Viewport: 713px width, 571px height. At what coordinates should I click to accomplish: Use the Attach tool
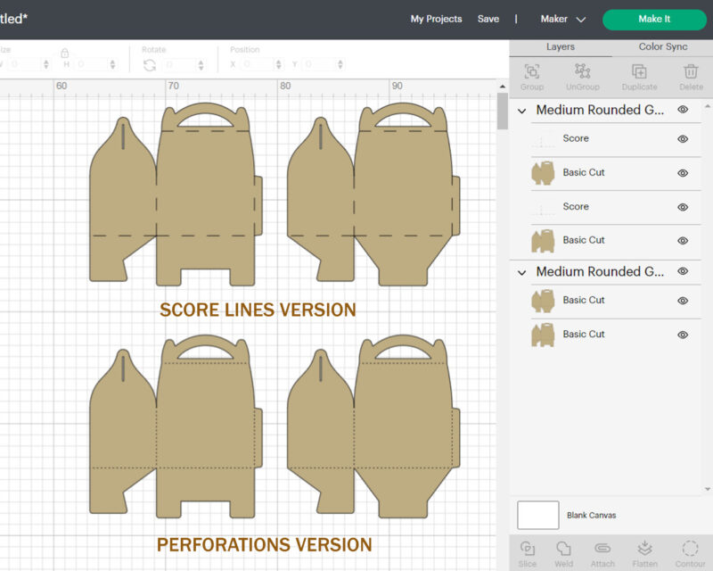tap(602, 551)
